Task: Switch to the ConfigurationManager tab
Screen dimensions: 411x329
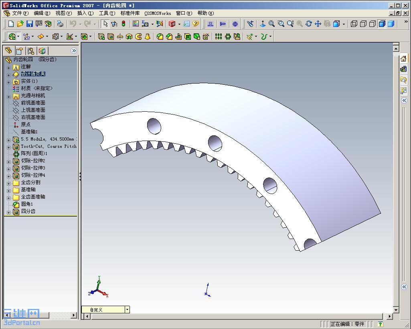Action: click(31, 50)
